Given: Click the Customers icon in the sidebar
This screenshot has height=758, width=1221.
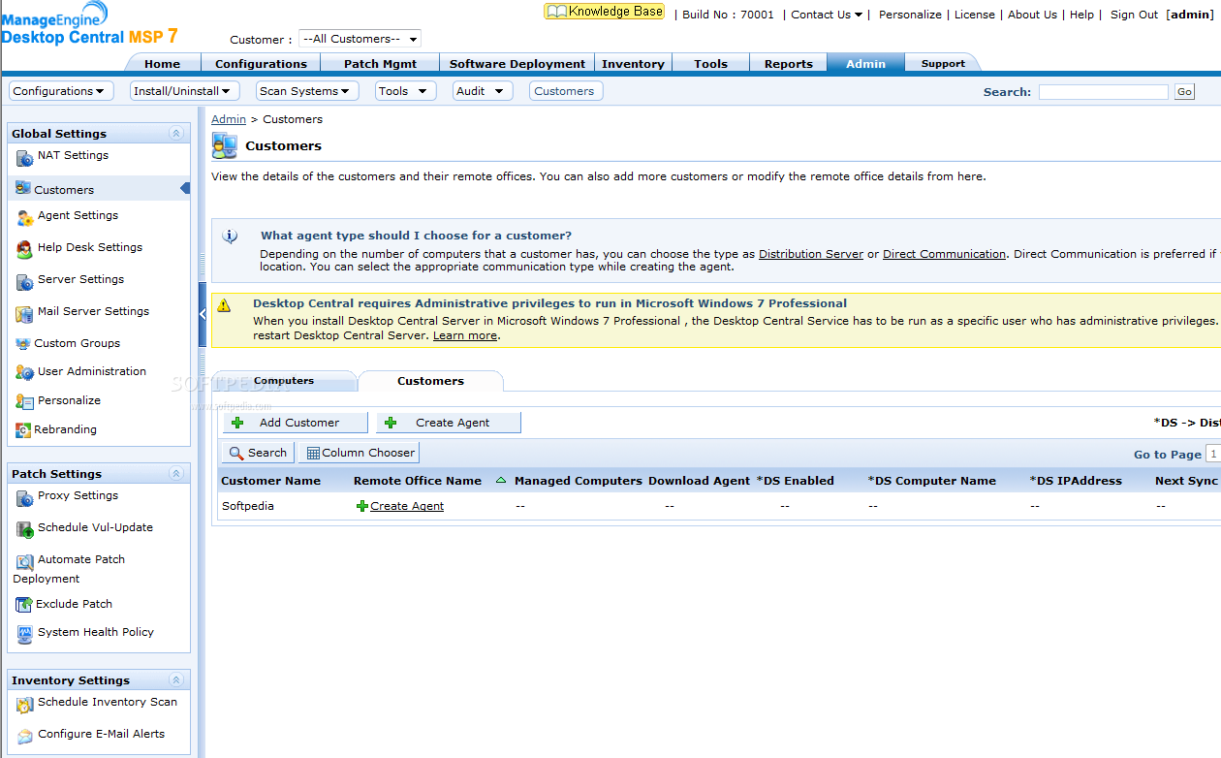Looking at the screenshot, I should coord(23,188).
